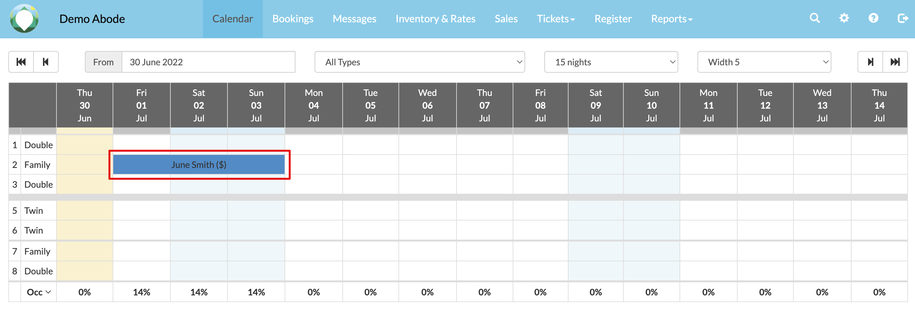This screenshot has height=311, width=915.
Task: Open Messages page
Action: point(354,19)
